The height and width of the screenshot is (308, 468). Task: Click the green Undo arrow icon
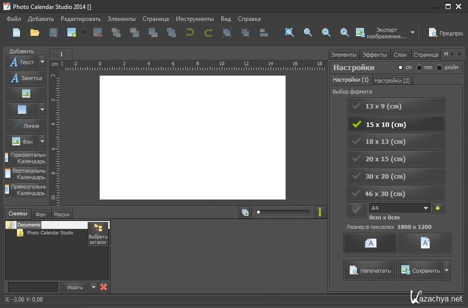(190, 33)
